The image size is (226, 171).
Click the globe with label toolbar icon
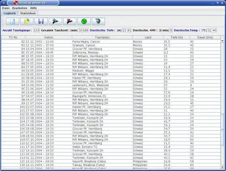point(98,21)
